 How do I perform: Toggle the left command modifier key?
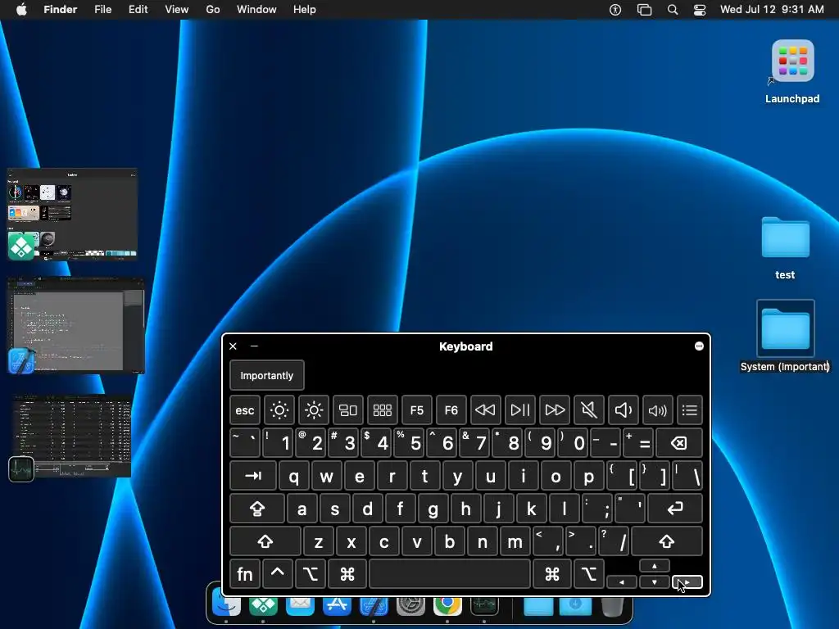click(347, 574)
